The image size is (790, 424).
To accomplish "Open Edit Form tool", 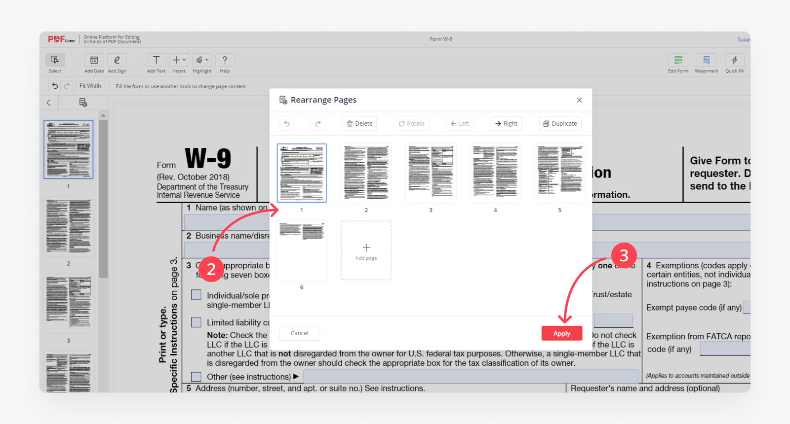I will coord(678,60).
